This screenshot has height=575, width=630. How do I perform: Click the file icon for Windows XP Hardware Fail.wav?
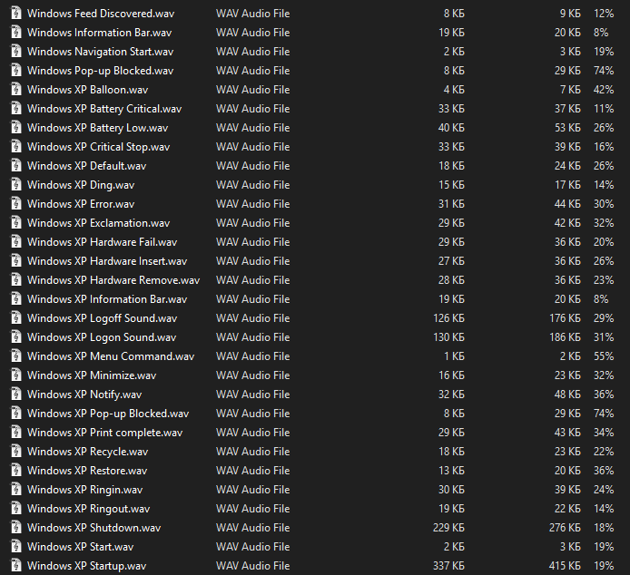coord(15,242)
